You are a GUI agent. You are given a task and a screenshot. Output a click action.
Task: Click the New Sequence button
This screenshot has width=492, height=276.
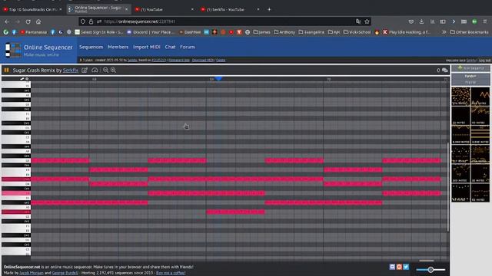[x=470, y=68]
